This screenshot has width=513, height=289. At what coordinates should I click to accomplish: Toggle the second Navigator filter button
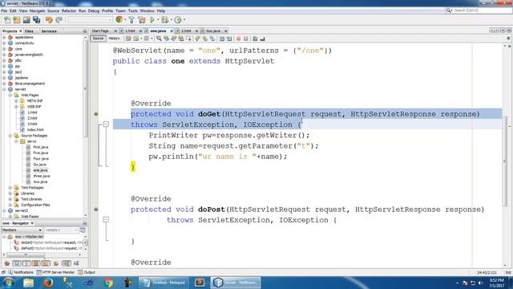[x=17, y=263]
